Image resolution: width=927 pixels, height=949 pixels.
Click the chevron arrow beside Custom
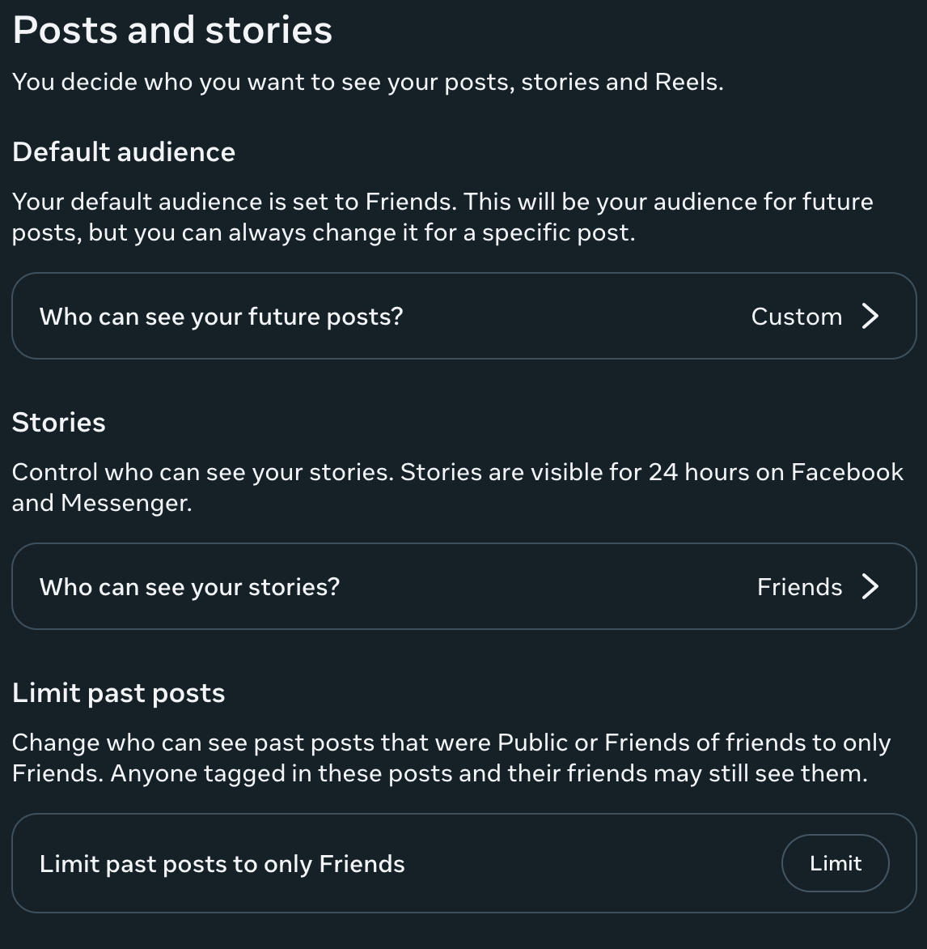pos(870,316)
